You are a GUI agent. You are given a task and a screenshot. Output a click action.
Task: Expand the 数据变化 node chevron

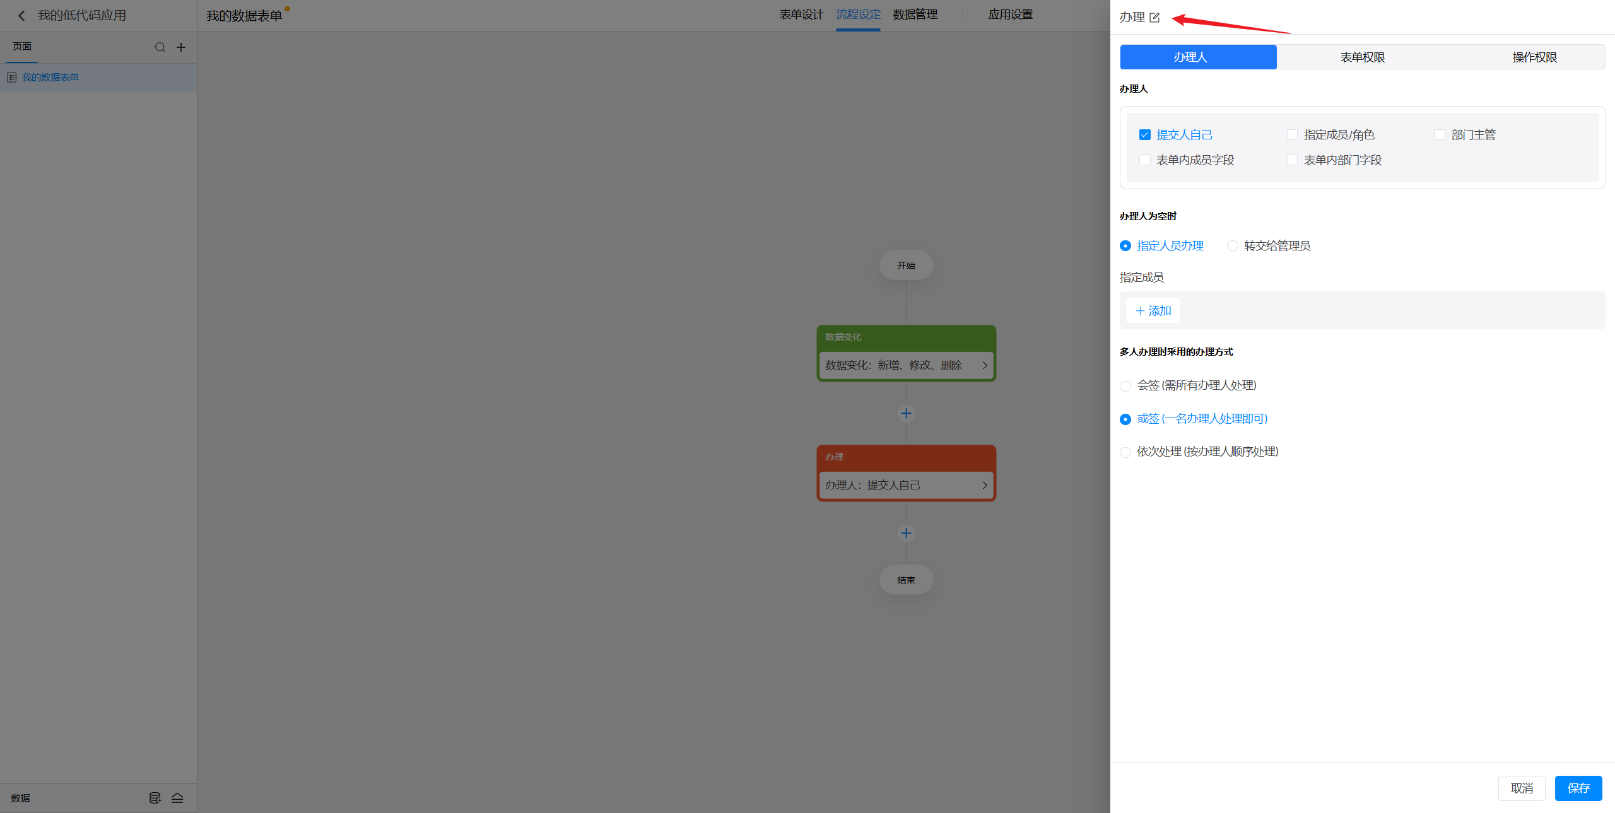[x=984, y=366]
